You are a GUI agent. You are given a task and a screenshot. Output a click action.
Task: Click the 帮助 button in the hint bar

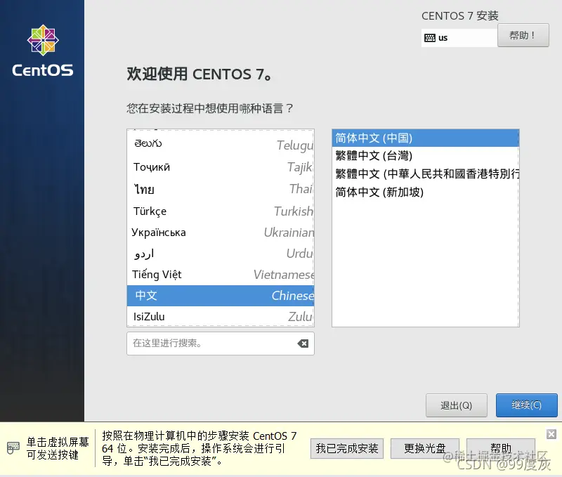coord(501,448)
